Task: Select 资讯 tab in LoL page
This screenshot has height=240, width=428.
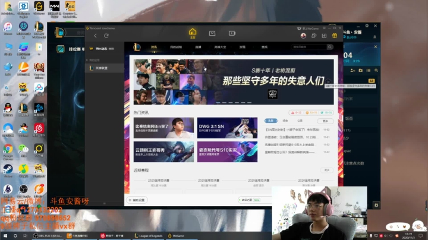Action: coord(154,47)
